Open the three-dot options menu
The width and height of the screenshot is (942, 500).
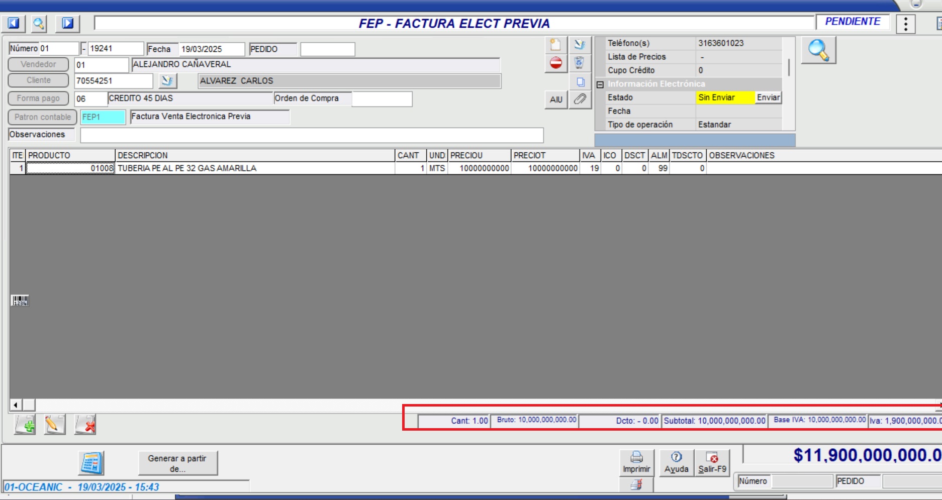coord(905,24)
